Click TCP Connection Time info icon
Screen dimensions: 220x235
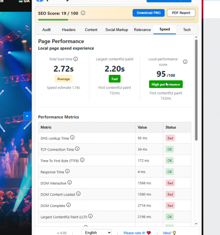[x=77, y=149]
